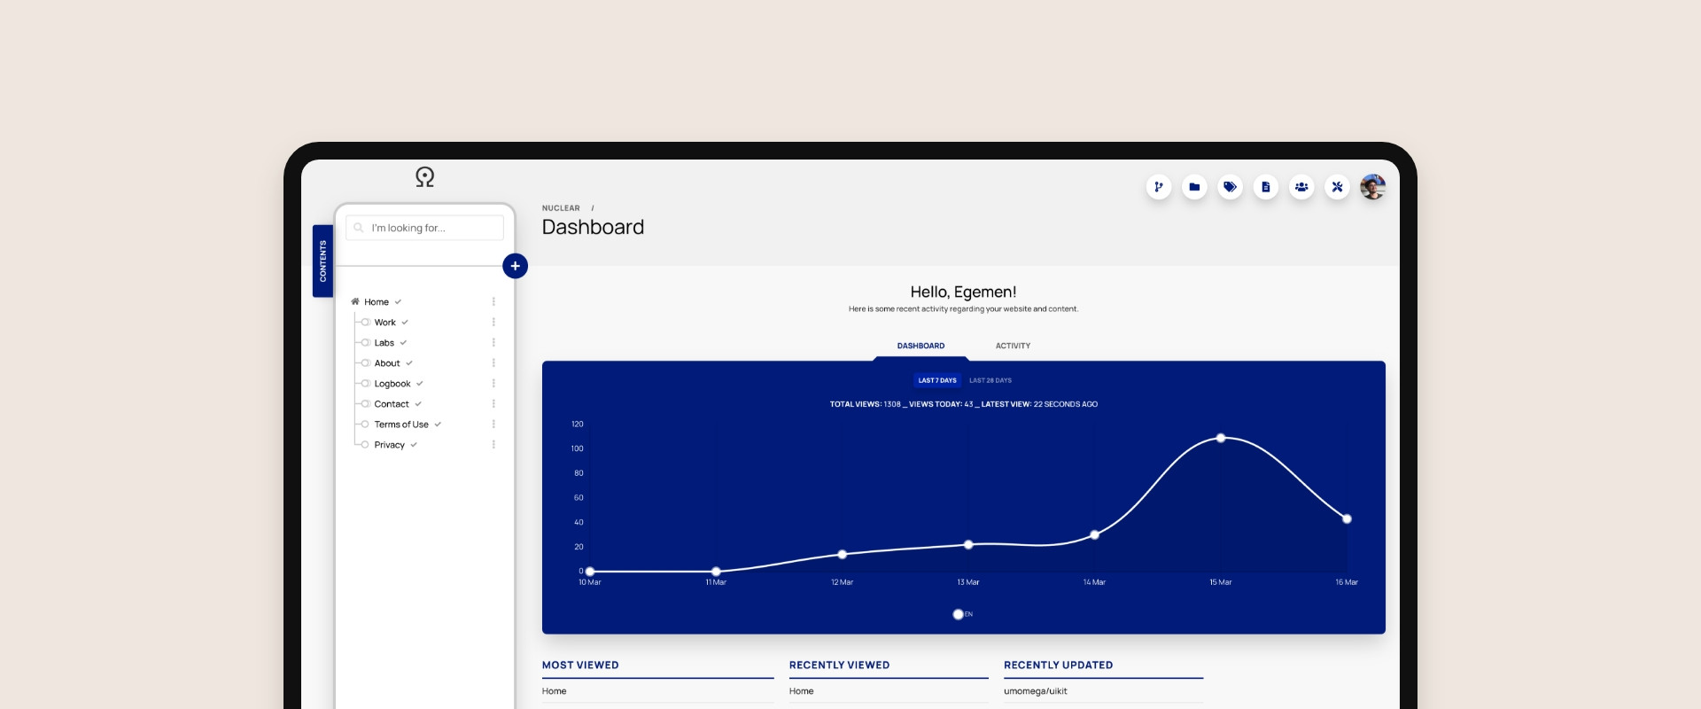Select the Last 28 Days range

(x=990, y=380)
